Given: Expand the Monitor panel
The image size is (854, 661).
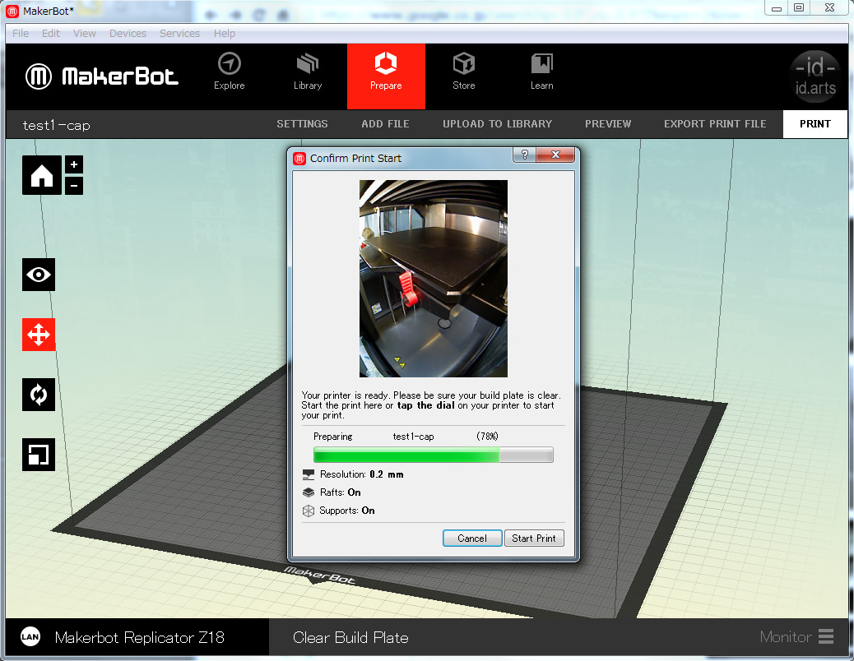Looking at the screenshot, I should pyautogui.click(x=796, y=636).
